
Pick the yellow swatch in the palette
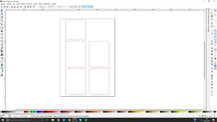[29, 112]
